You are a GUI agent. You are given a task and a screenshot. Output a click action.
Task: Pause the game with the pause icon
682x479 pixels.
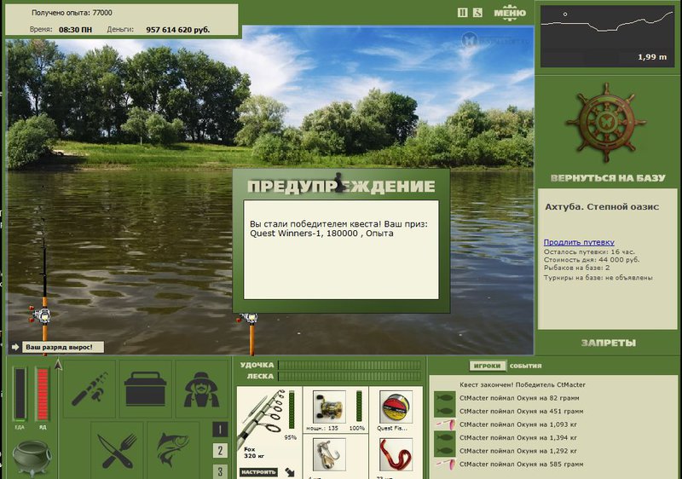[462, 13]
